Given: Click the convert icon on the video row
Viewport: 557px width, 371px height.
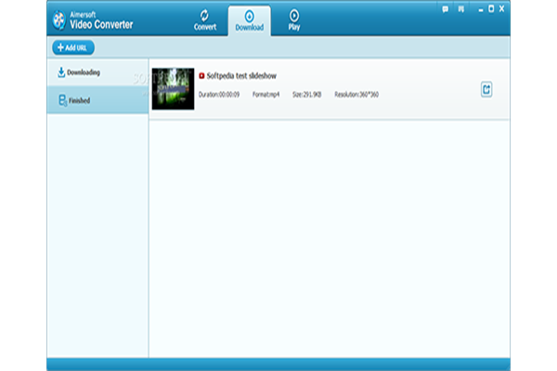Looking at the screenshot, I should click(486, 89).
